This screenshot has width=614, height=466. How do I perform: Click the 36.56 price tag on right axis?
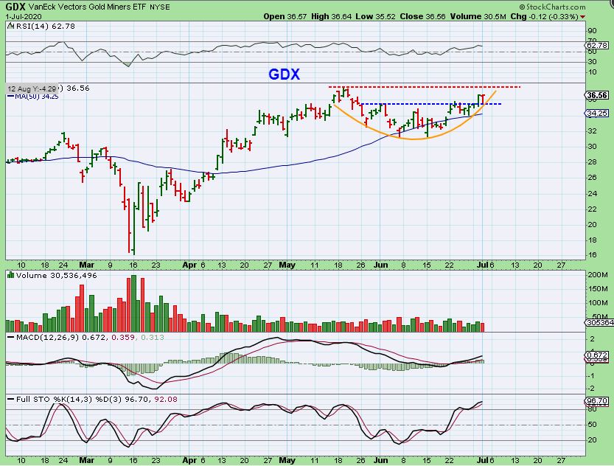(x=597, y=95)
